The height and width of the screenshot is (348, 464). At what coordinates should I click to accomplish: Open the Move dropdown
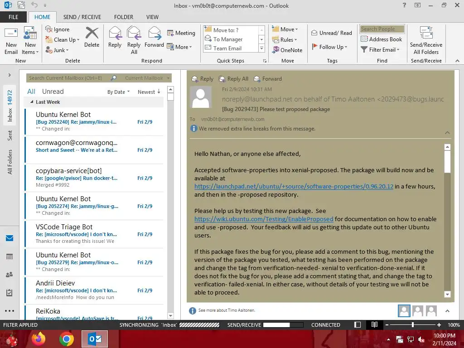(x=285, y=29)
